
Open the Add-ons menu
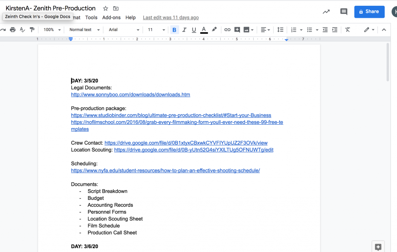coord(111,18)
